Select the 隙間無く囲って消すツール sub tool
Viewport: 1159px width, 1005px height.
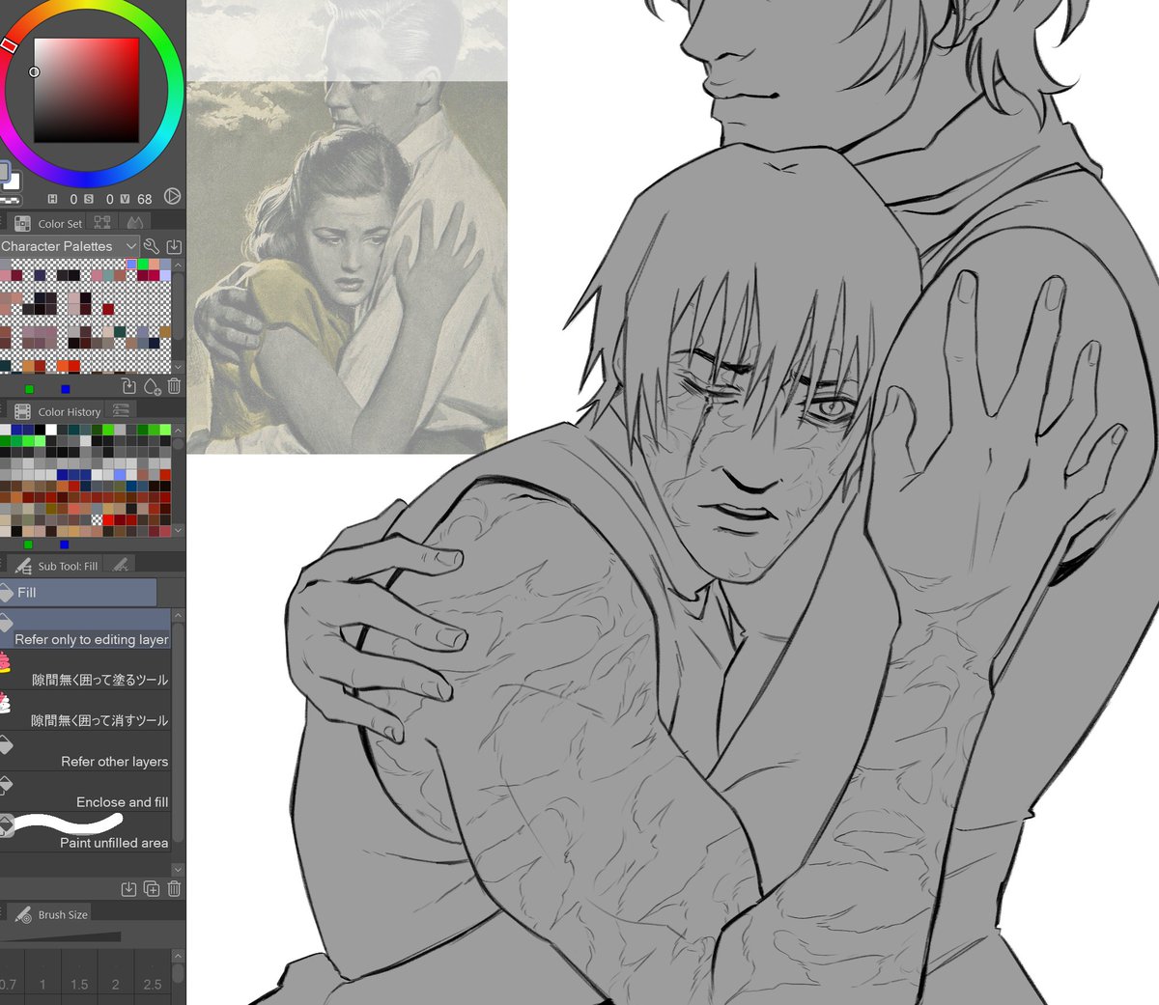[86, 710]
